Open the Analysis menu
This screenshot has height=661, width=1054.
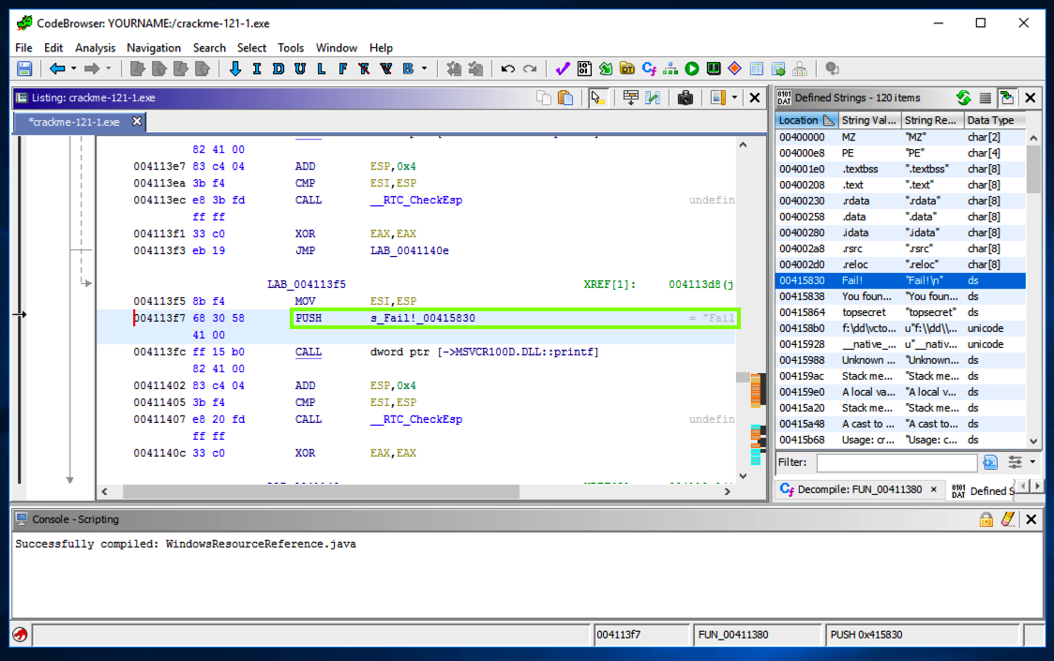click(x=95, y=48)
